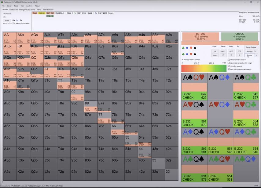Click the BET 232 130.2 combos summary box
This screenshot has height=188, width=261.
point(200,36)
